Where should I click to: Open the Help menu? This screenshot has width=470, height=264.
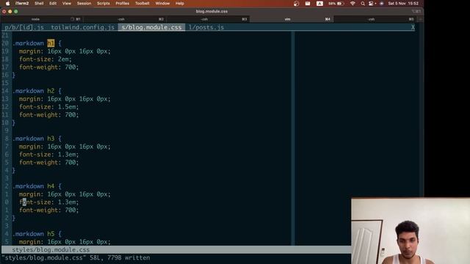179,4
